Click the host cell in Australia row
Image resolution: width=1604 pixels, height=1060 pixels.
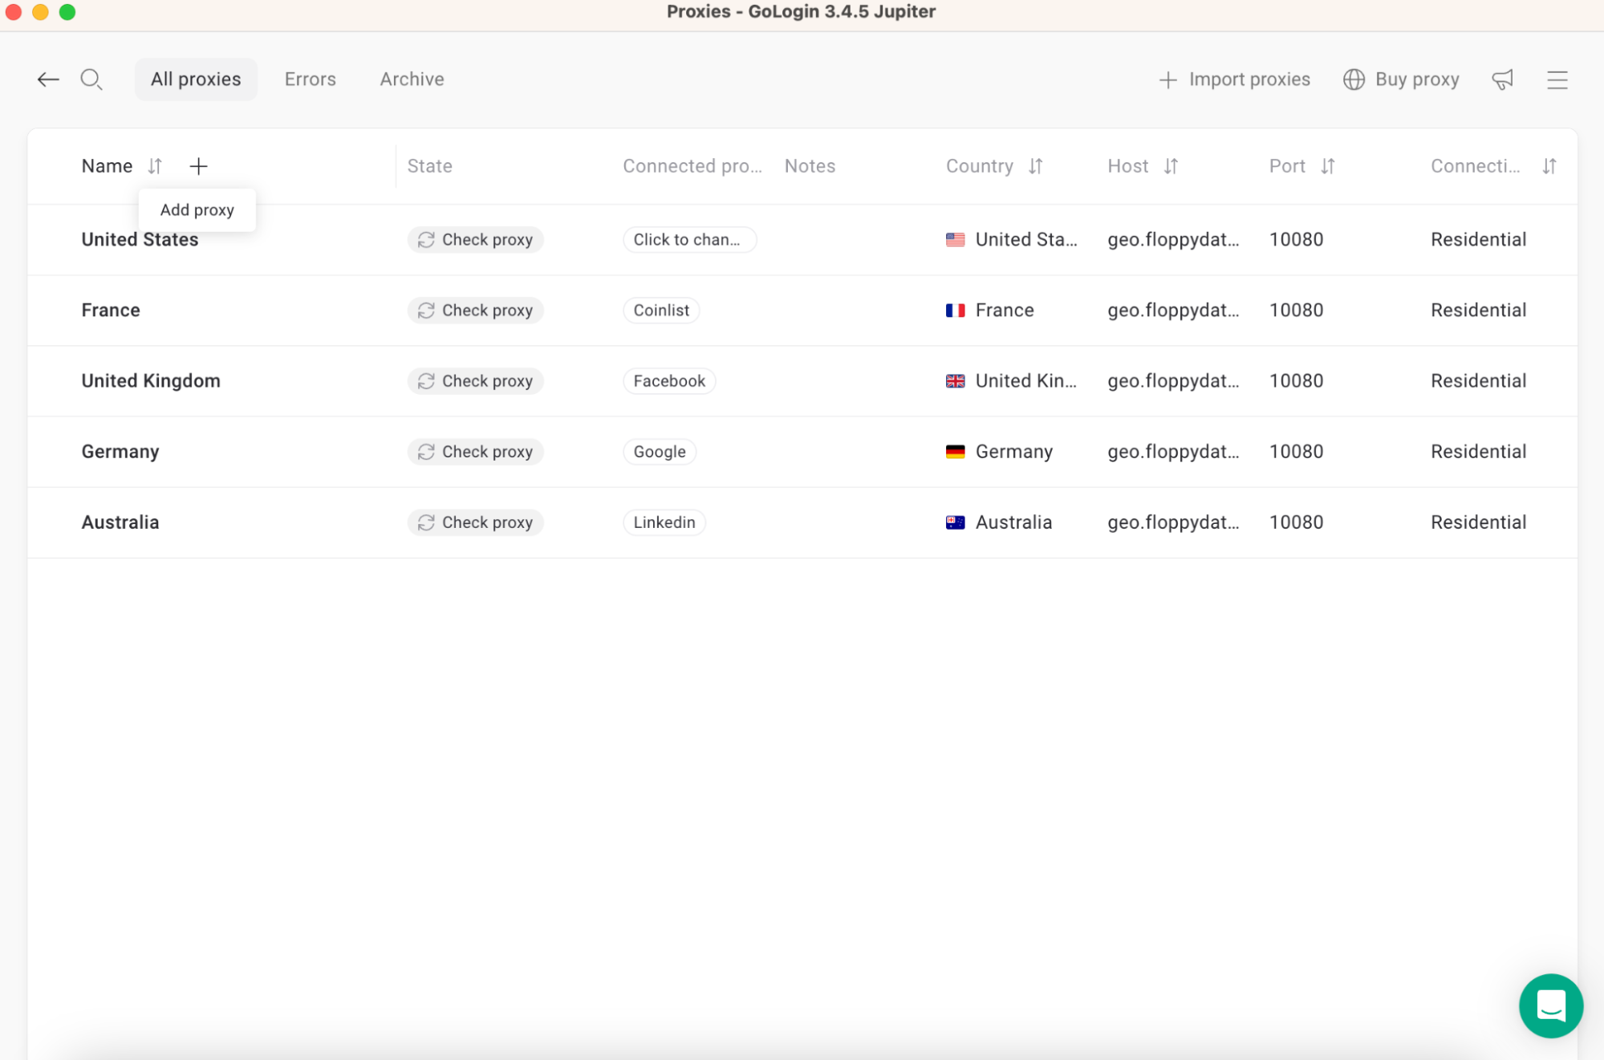[x=1173, y=522]
